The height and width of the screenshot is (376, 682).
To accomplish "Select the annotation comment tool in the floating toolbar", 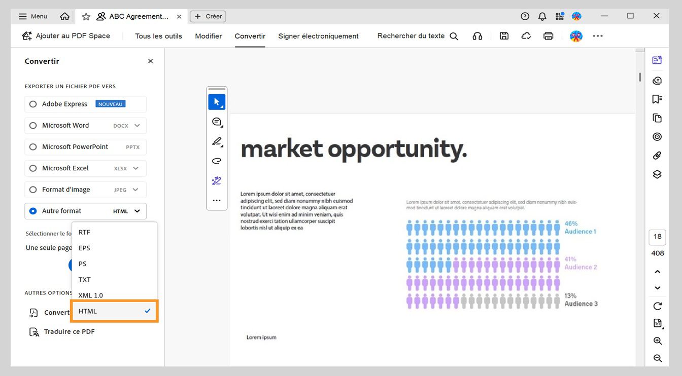I will click(217, 122).
